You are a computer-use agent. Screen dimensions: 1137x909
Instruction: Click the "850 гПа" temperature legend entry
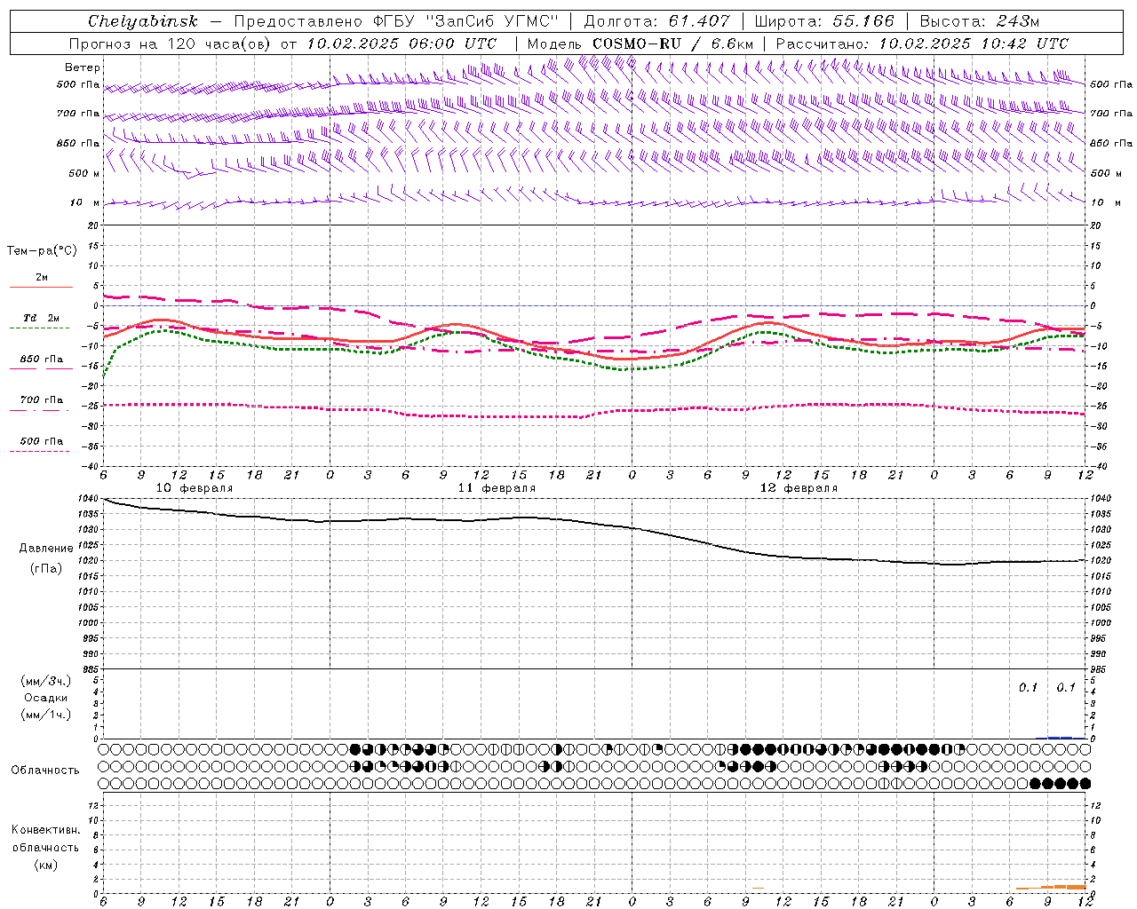(42, 360)
